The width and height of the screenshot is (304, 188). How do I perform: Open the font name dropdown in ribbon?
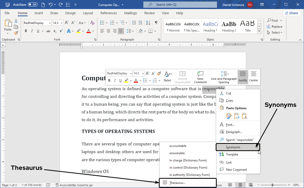49,23
